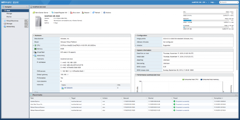Open the Help dropdown menu
240x120 pixels.
[x=213, y=2]
